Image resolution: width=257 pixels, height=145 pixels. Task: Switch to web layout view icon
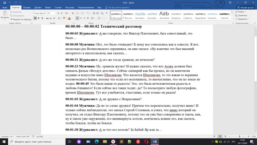point(226,136)
